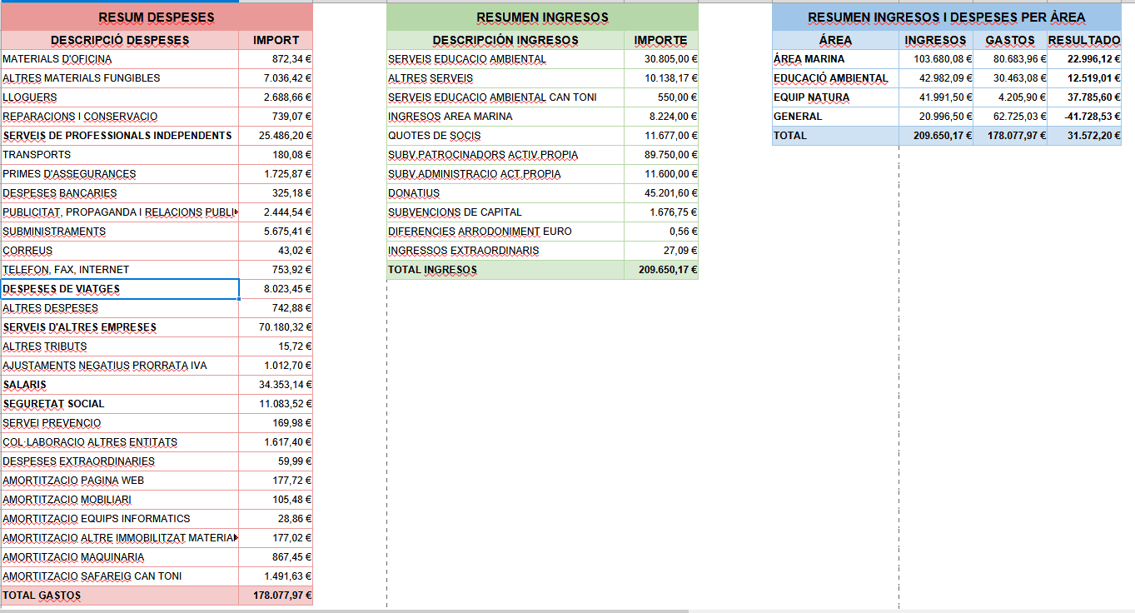Select the ÁREA MARINA row label
Screen dimensions: 1135x613
(836, 59)
